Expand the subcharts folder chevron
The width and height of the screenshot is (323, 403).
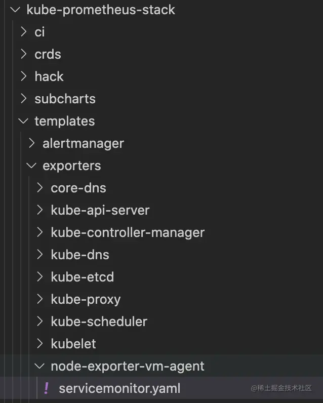tap(24, 99)
